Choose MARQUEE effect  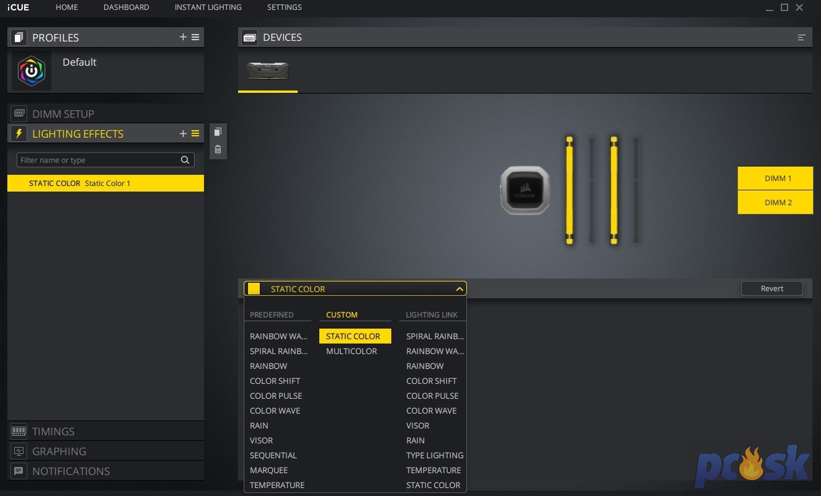[268, 470]
